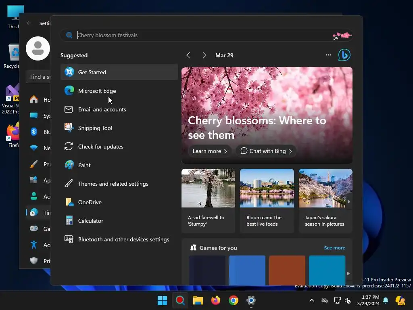Go to next day's highlights
Screen dimensions: 413x310
204,55
